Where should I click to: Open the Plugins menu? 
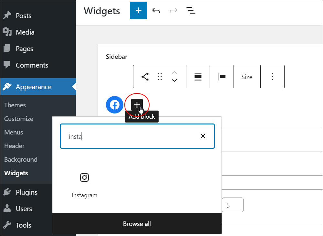point(26,192)
